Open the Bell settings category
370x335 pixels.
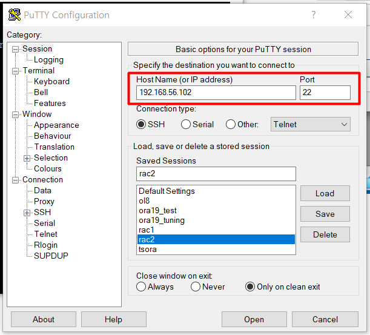[x=41, y=92]
